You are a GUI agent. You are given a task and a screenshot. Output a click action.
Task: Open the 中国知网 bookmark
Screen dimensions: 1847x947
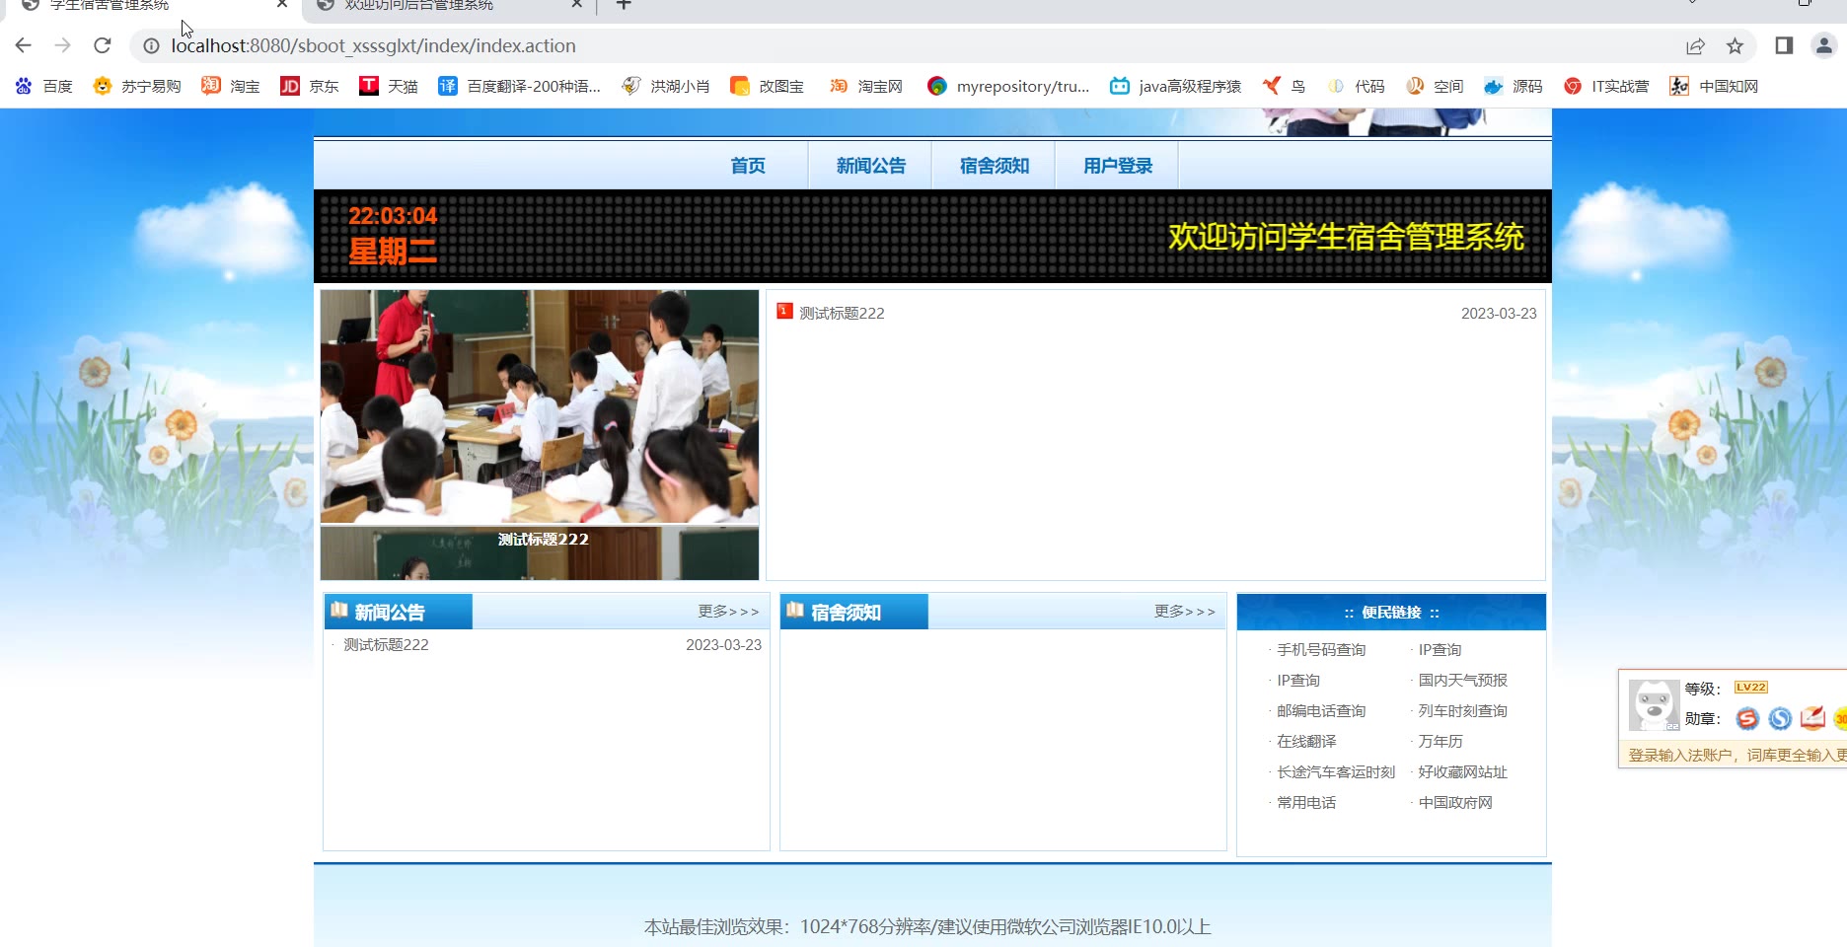(x=1714, y=86)
